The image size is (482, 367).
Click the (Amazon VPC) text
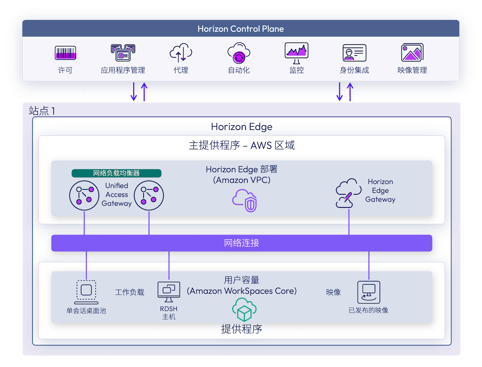[x=242, y=180]
